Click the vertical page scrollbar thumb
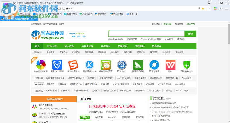The height and width of the screenshot is (123, 230). (x=229, y=34)
